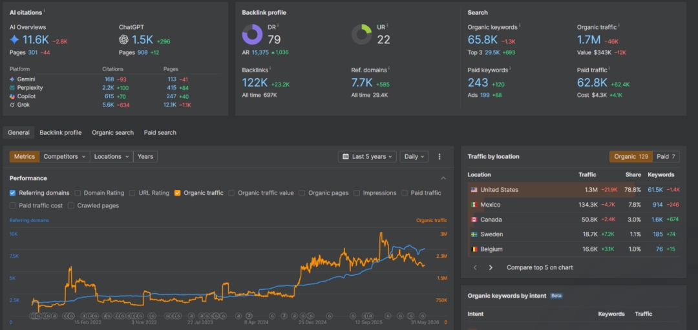The height and width of the screenshot is (330, 698).
Task: Click the Belgium flag icon
Action: (x=474, y=249)
